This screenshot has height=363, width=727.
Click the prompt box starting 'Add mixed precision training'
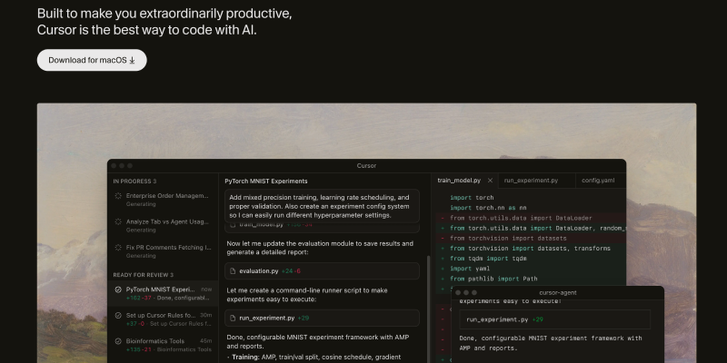(x=322, y=206)
